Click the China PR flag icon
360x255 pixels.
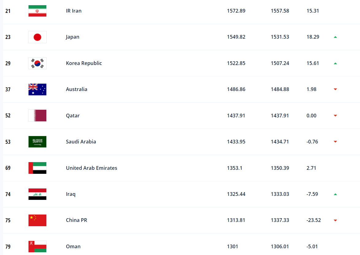coord(37,220)
